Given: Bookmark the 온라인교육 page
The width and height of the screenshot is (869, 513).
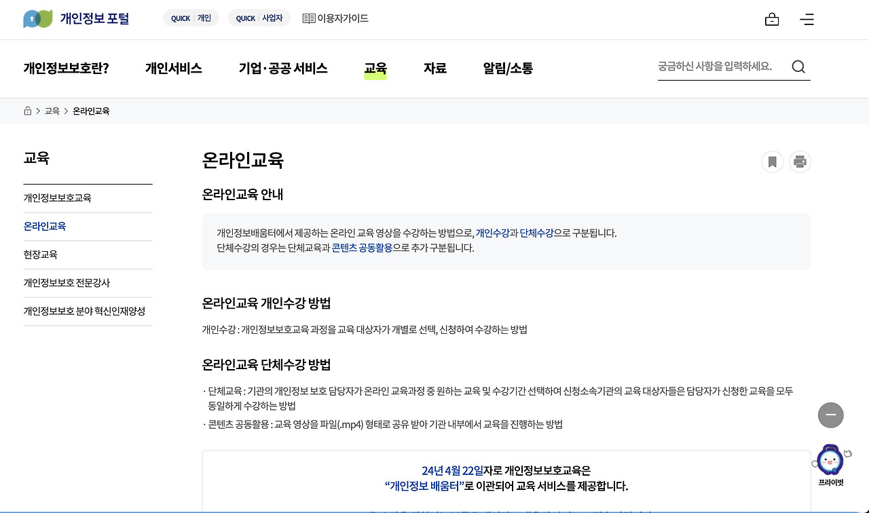Looking at the screenshot, I should [772, 161].
